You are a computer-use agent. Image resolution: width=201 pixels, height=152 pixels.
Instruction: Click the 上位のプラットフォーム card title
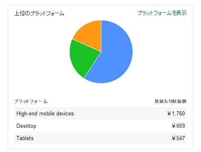pos(39,14)
